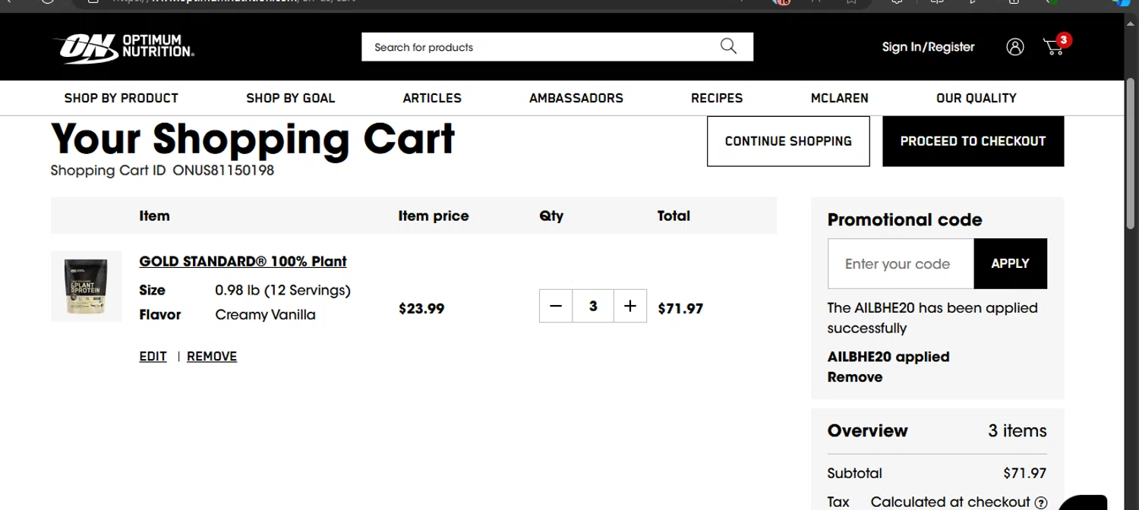Click into the promo code field
Screen dimensions: 1139x510
pos(901,263)
